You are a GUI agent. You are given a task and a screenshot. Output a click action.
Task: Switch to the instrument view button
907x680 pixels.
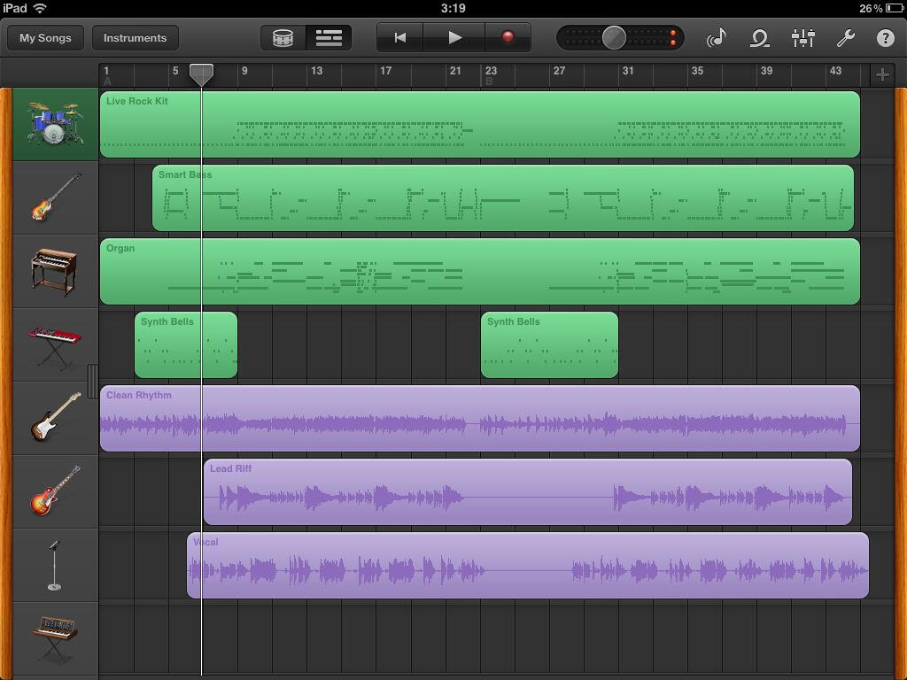(283, 38)
